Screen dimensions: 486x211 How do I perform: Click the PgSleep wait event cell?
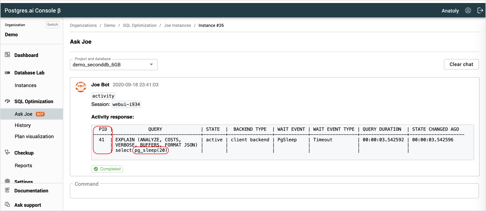287,140
